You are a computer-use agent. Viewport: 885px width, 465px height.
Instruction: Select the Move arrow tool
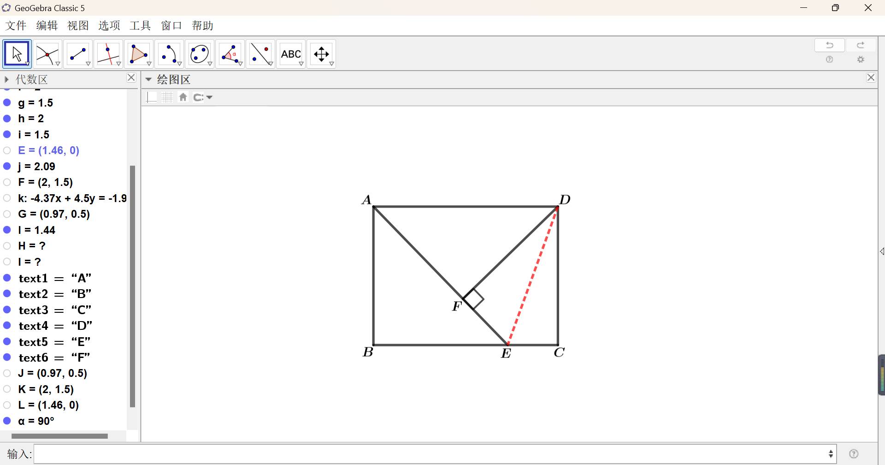tap(17, 54)
